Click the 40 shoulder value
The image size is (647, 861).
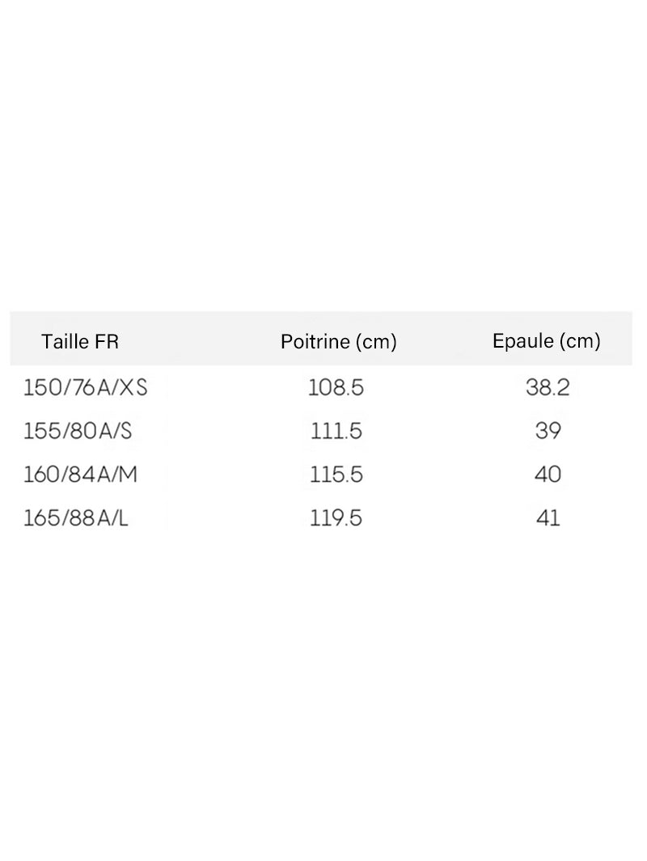[548, 475]
